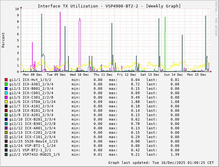Click the Mon 08 Dec axis label
The width and height of the screenshot is (219, 167).
click(x=33, y=75)
